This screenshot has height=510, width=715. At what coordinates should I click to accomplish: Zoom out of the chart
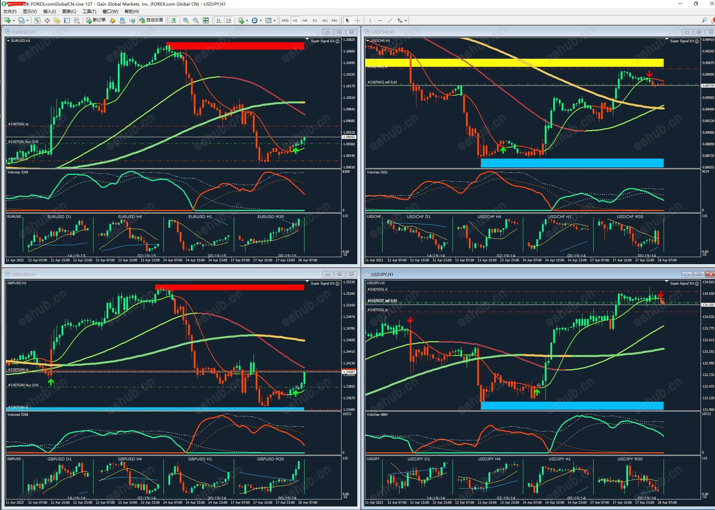[x=196, y=20]
